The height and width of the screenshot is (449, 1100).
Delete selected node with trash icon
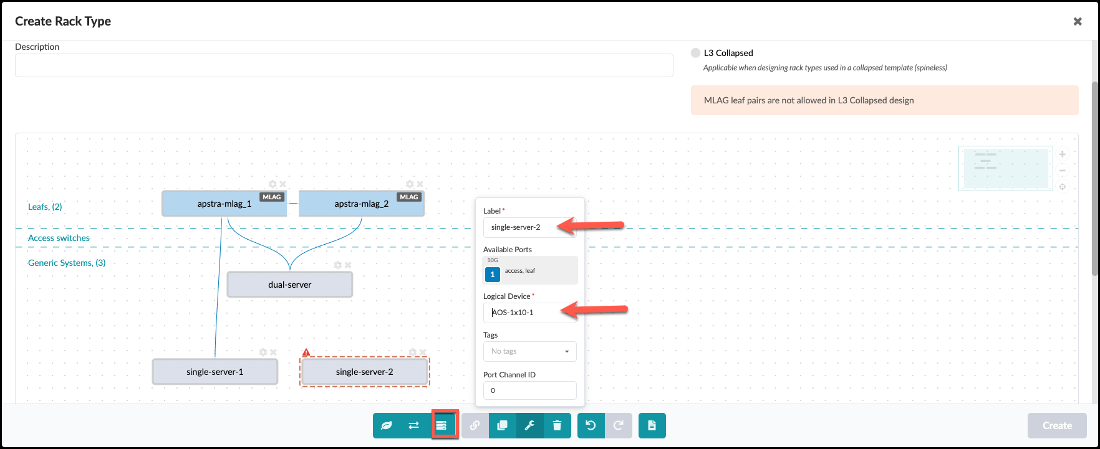pyautogui.click(x=557, y=426)
